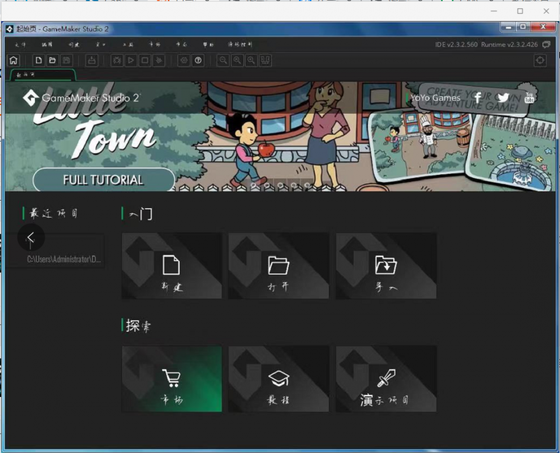
Task: Click the icon beside the Runtime version
Action: (547, 45)
